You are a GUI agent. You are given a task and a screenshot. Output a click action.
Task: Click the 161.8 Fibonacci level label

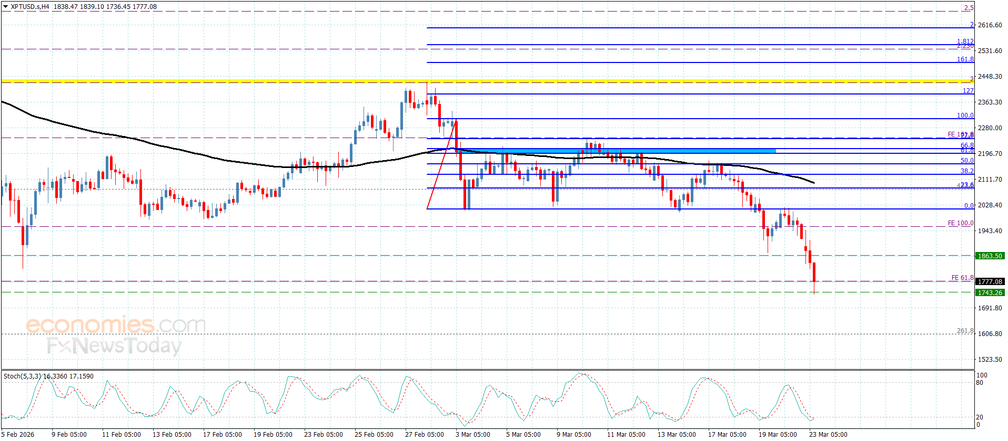click(965, 59)
